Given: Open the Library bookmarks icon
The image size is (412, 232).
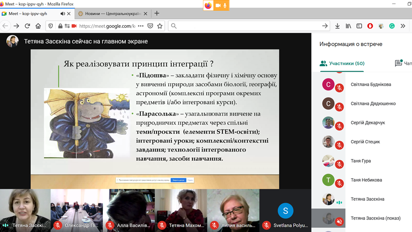Looking at the screenshot, I should tap(348, 26).
